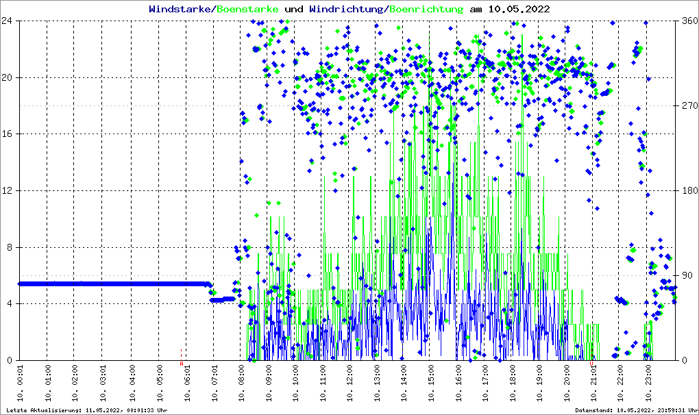
Task: Click the 180 label on right axis
Action: tap(689, 190)
